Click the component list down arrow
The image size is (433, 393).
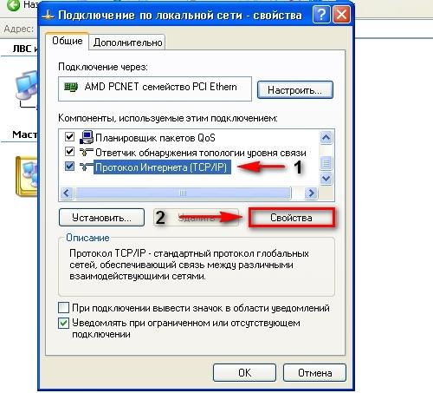click(x=326, y=178)
